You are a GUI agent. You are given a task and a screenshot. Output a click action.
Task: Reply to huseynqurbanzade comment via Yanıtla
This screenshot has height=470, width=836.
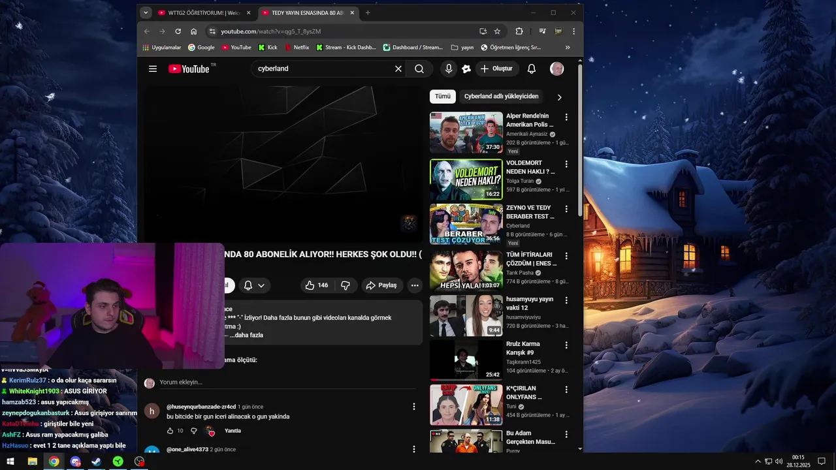pyautogui.click(x=233, y=431)
